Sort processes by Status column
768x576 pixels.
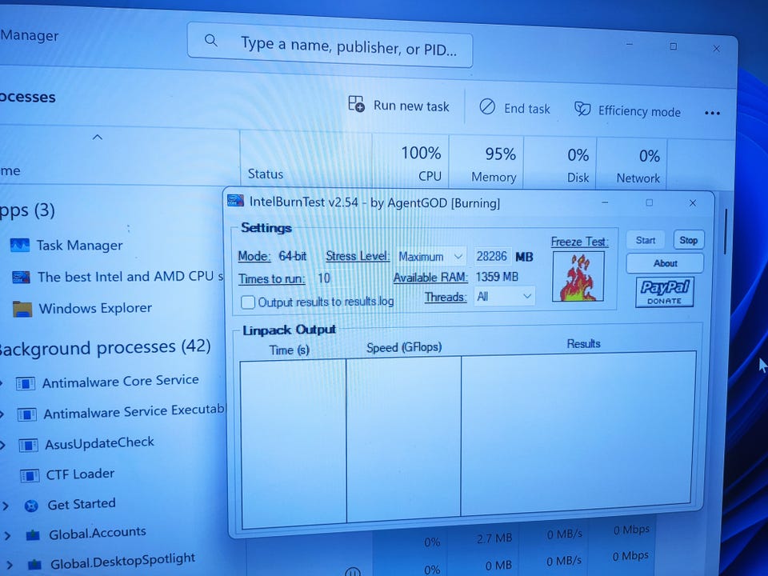click(266, 174)
